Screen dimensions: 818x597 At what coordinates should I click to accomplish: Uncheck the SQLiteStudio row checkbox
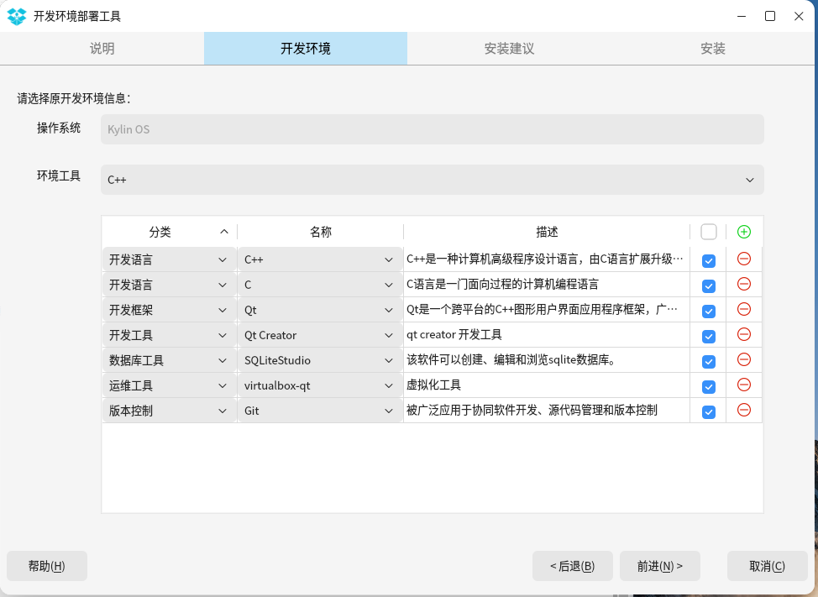(709, 361)
